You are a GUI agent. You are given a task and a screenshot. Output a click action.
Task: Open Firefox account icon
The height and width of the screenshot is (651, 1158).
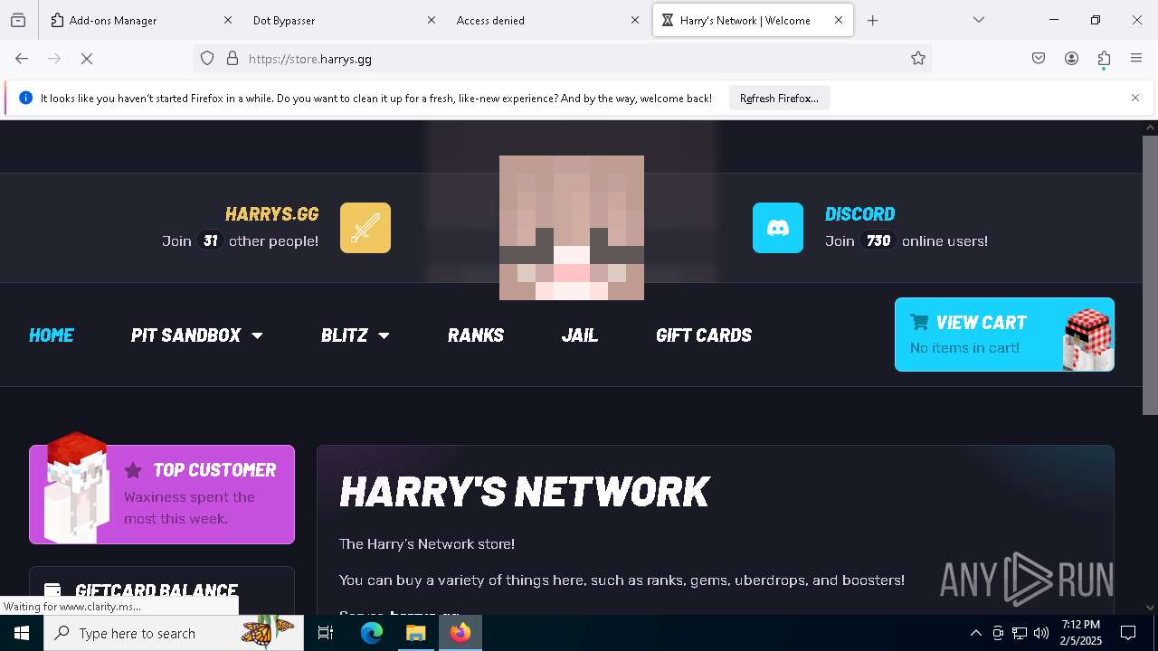click(x=1071, y=59)
